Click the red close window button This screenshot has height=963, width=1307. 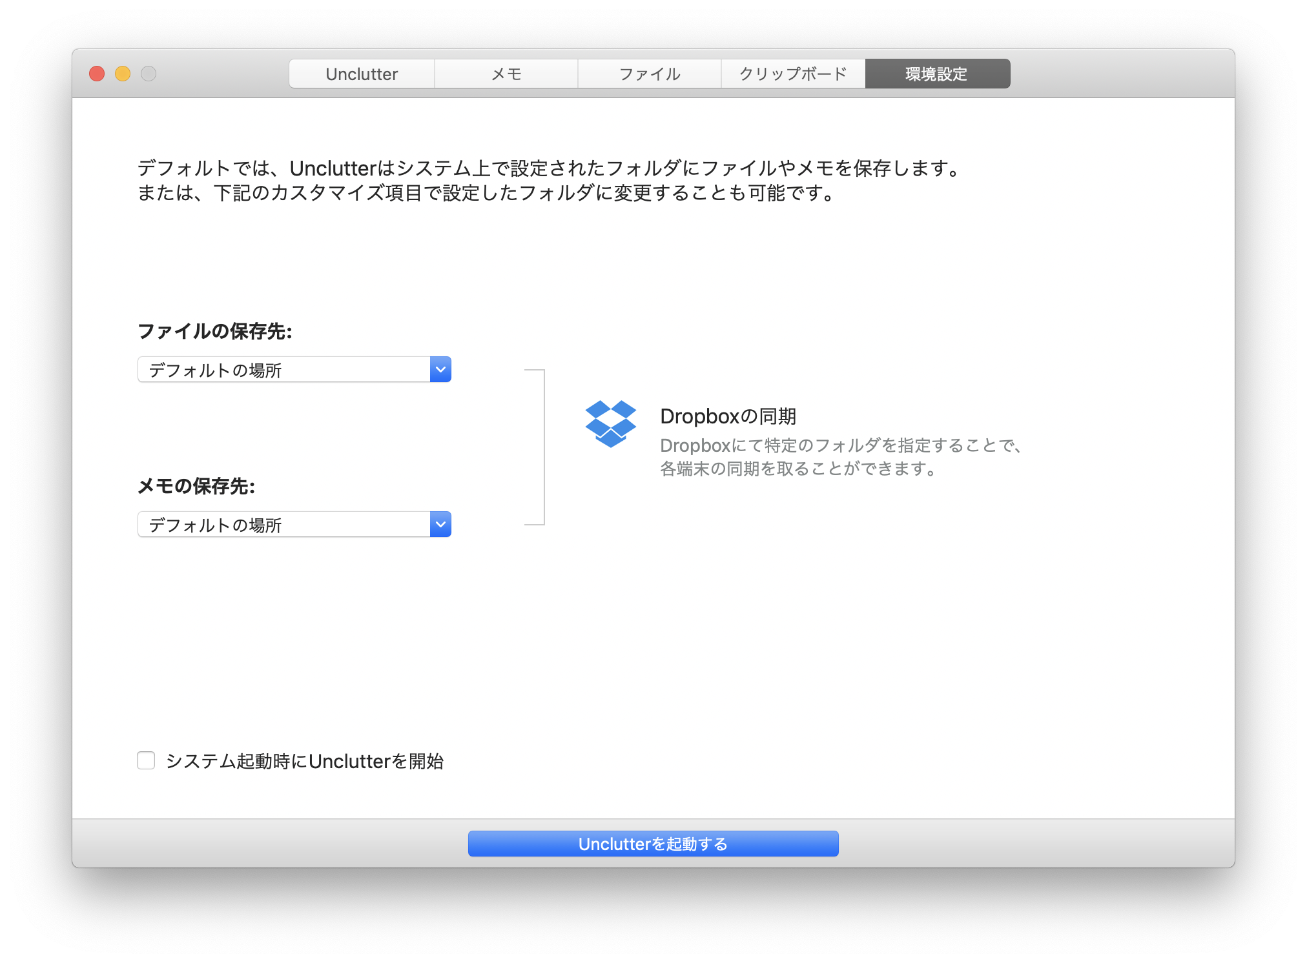[97, 74]
